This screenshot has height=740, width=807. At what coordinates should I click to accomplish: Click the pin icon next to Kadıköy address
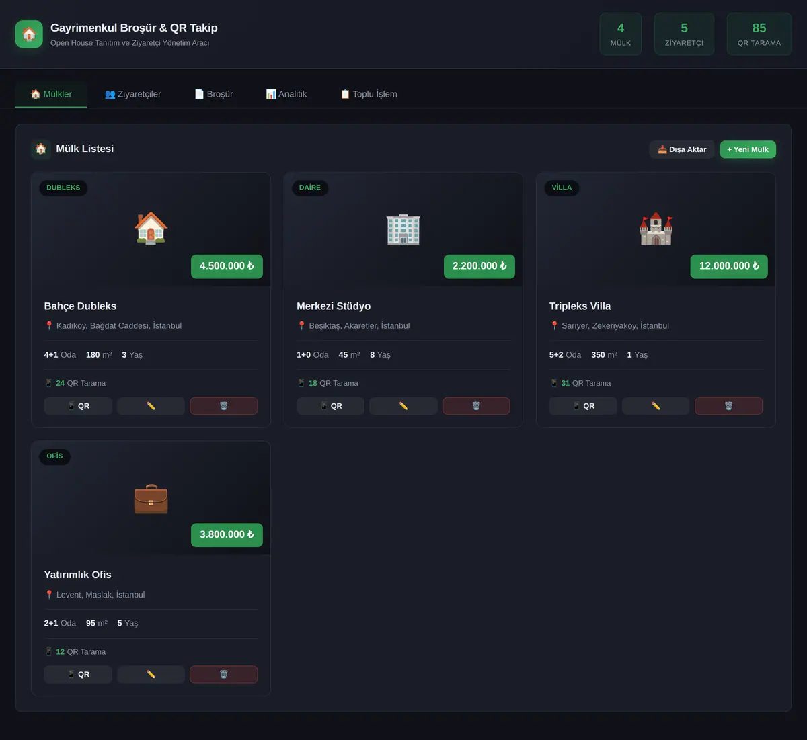click(x=49, y=325)
